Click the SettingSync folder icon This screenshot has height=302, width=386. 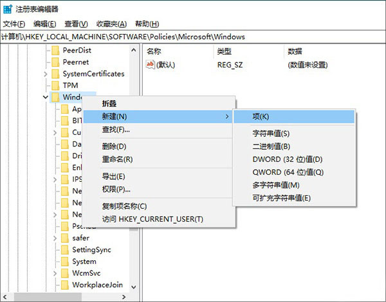64,249
